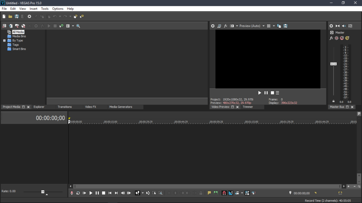Screen dimensions: 362x203
Task: Toggle Loop Playback mode
Action: click(78, 193)
